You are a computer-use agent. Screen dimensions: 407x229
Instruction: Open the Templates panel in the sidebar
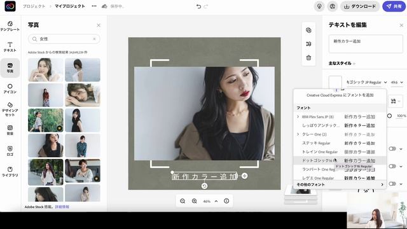[x=10, y=26]
